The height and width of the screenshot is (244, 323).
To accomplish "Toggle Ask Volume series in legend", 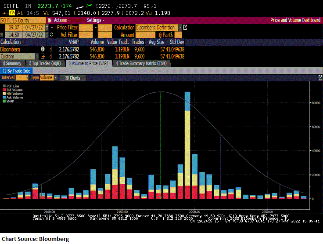I will (x=14, y=97).
